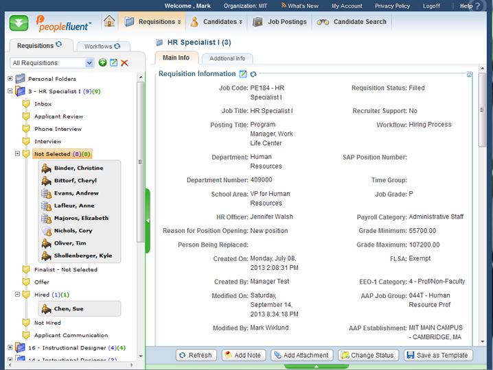Collapse the Not Selected folder
Viewport: 493px width, 370px height.
coord(18,154)
